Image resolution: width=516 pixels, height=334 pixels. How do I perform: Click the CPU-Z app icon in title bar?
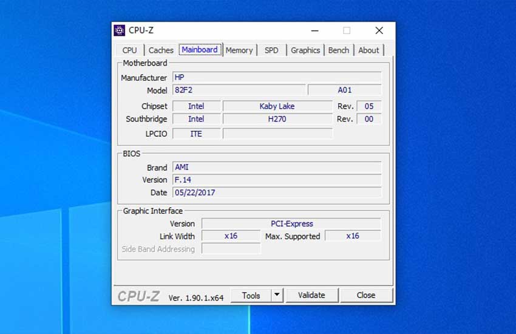click(x=120, y=30)
